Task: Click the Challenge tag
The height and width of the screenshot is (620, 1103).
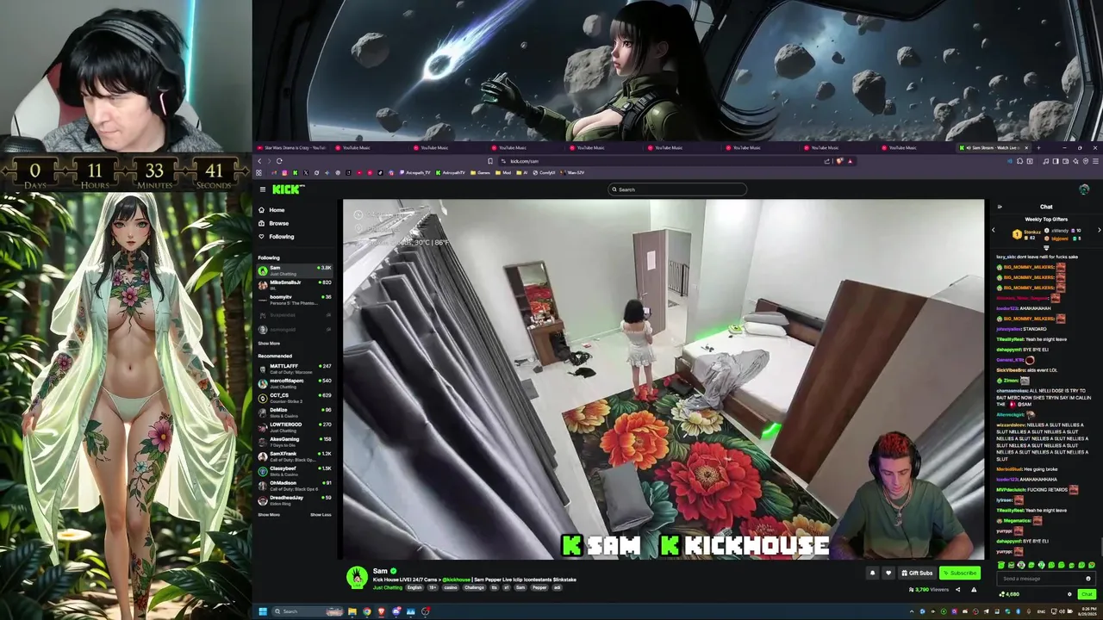Action: coord(475,587)
